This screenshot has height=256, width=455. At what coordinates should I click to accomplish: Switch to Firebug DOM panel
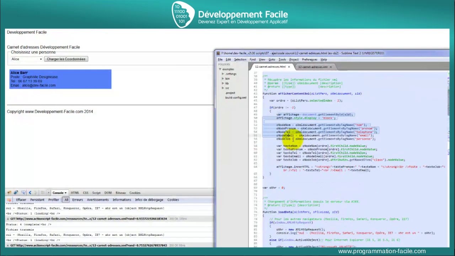pyautogui.click(x=108, y=193)
